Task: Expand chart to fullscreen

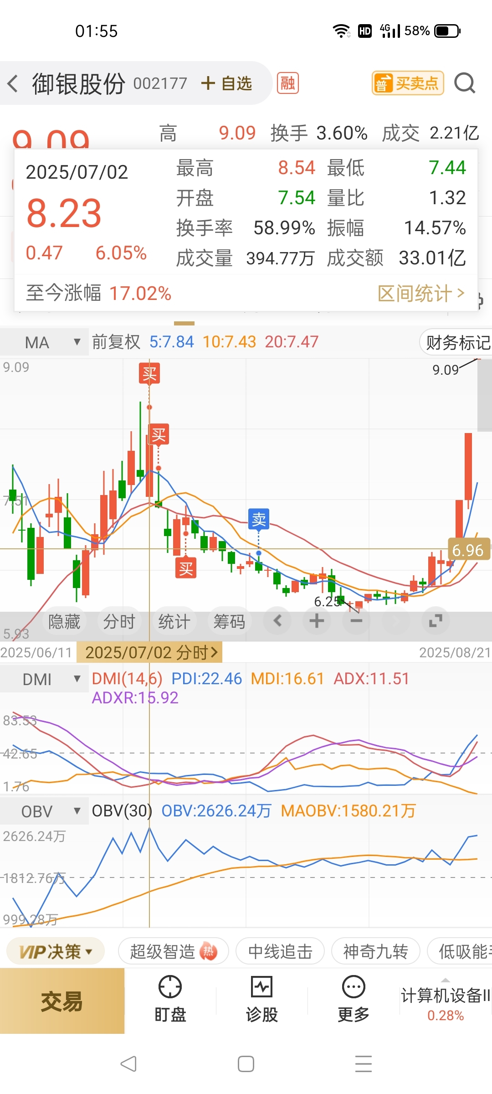Action: pyautogui.click(x=436, y=620)
